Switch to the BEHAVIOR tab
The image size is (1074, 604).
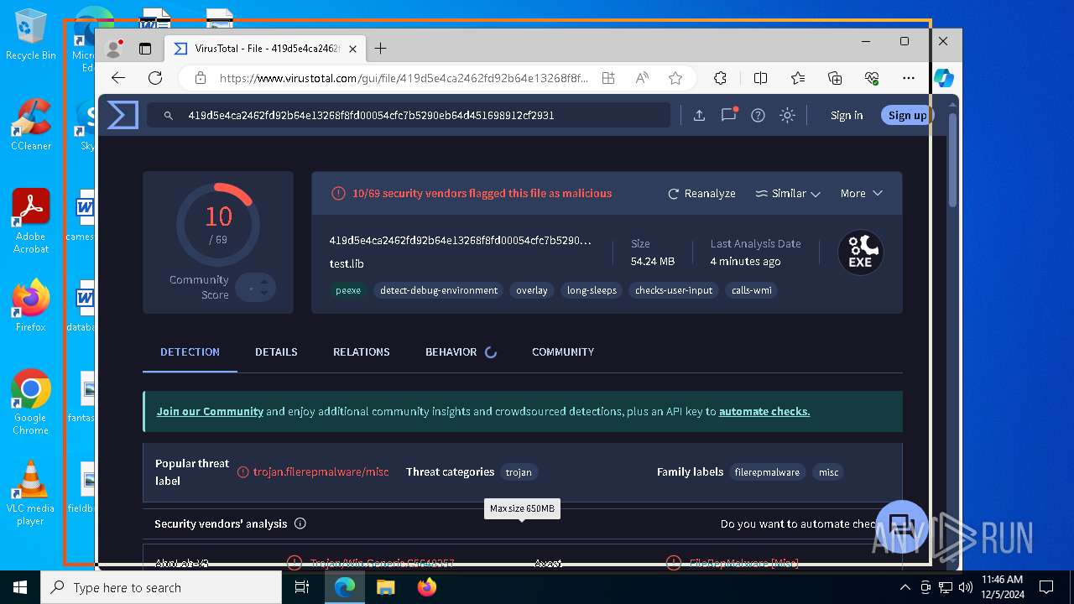point(461,351)
